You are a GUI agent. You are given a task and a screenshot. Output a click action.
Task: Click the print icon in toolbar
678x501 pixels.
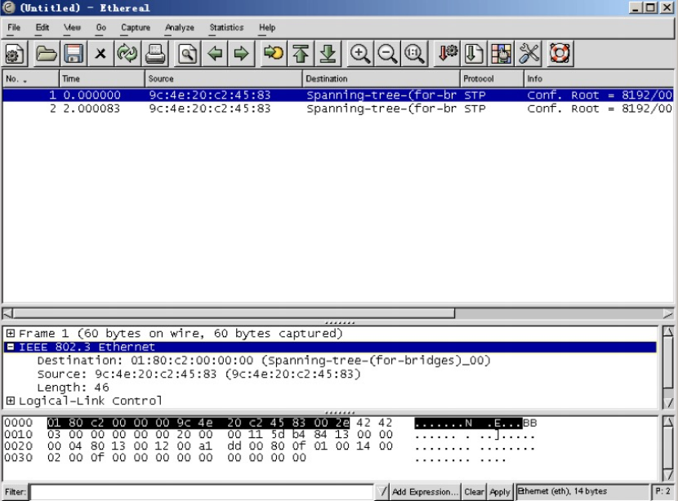[154, 54]
